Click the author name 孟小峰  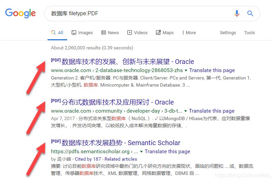(64, 159)
